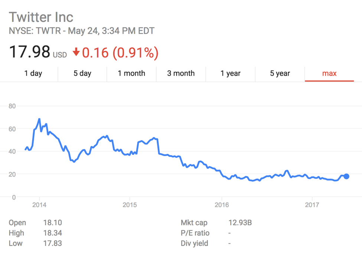Click the 0.16 (0.91%) change value
This screenshot has height=262, width=362.
point(120,53)
